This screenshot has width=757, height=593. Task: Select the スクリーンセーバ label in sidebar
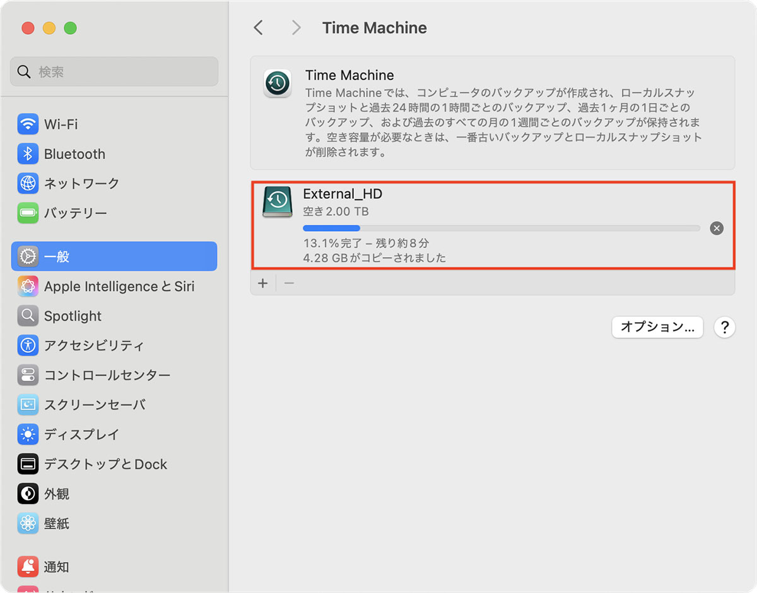95,405
